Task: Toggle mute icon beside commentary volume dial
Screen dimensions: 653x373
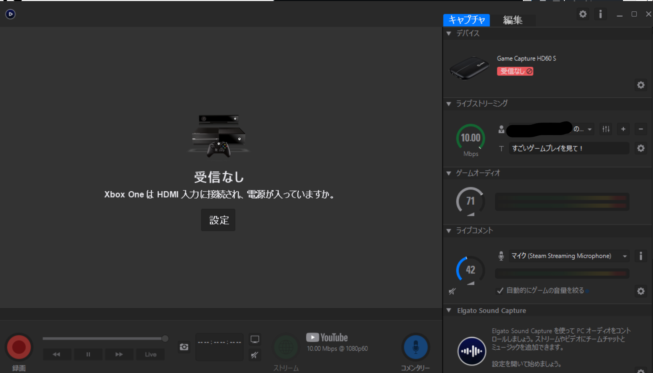Action: click(x=452, y=291)
